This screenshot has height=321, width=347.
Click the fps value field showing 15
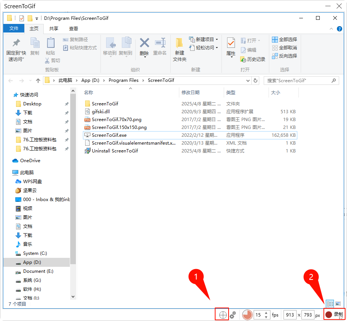258,315
